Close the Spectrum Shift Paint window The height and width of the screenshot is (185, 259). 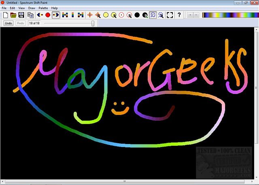(255, 2)
